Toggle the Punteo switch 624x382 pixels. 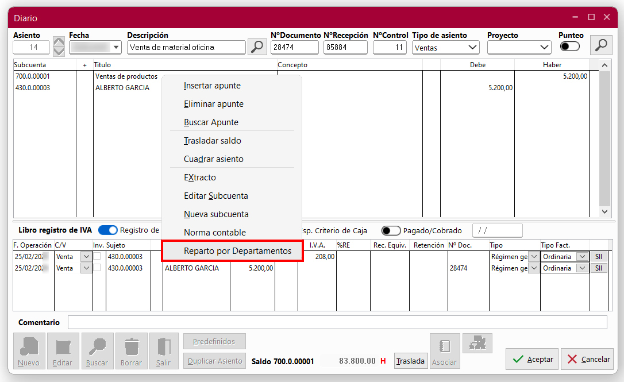pos(569,47)
